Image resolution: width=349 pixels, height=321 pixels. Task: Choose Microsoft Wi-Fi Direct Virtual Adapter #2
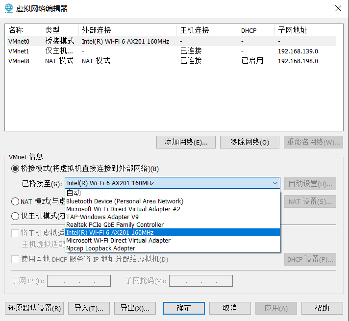pos(173,209)
